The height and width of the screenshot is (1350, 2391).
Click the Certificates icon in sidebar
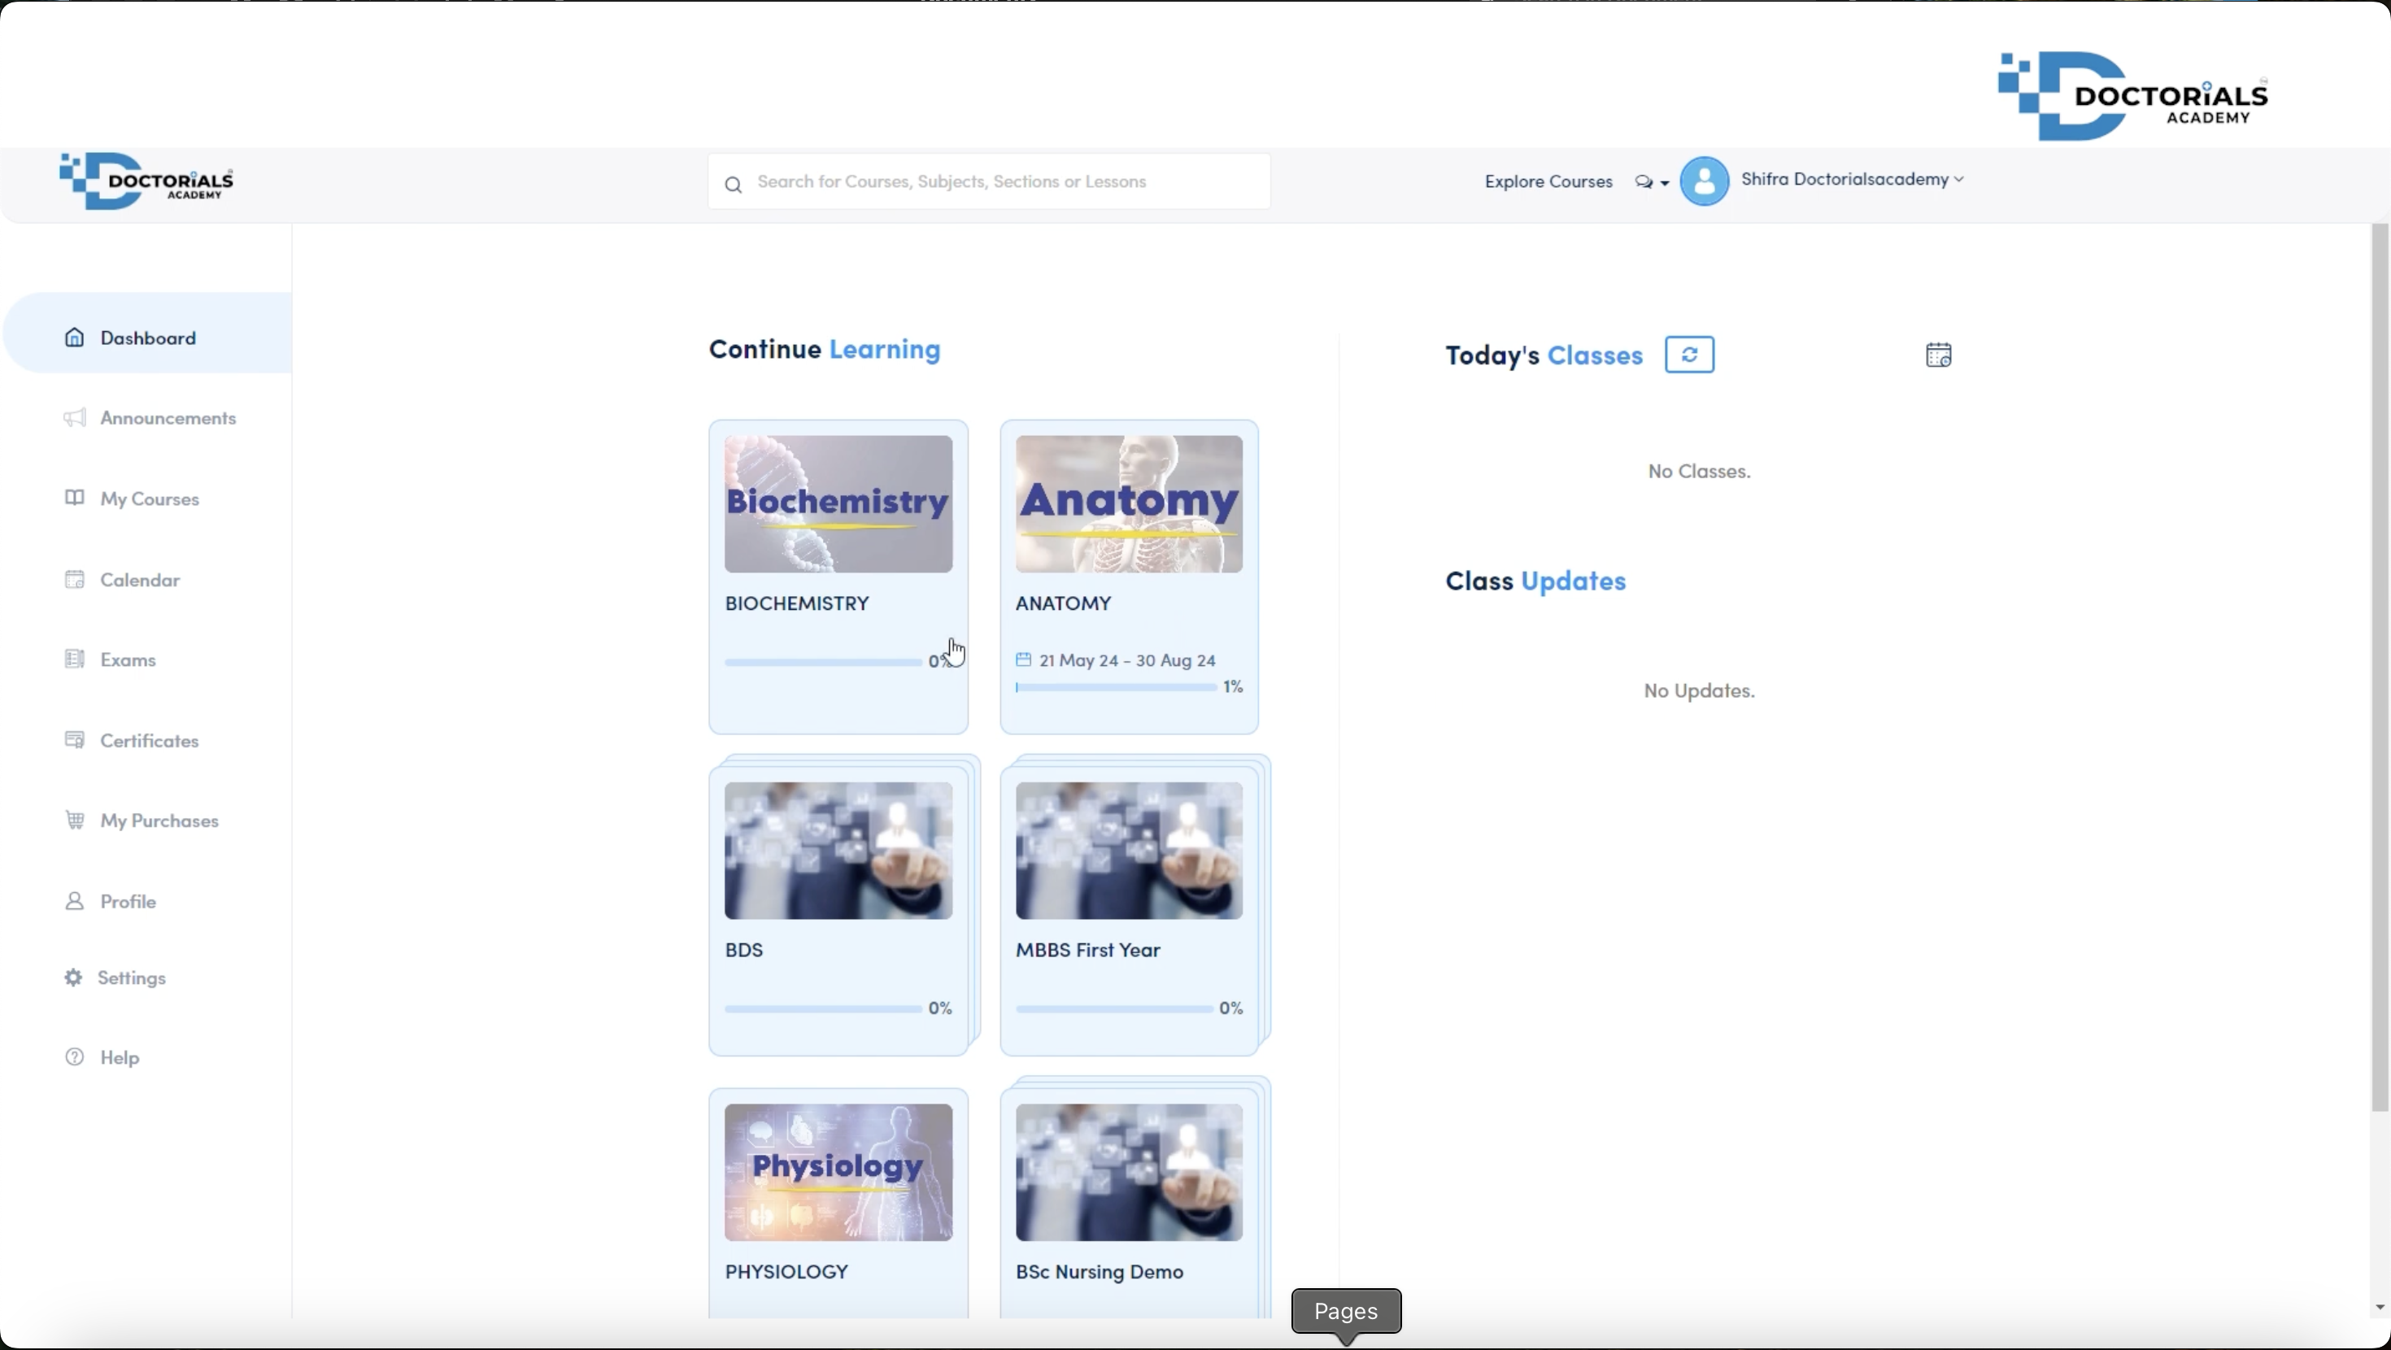[x=74, y=739]
